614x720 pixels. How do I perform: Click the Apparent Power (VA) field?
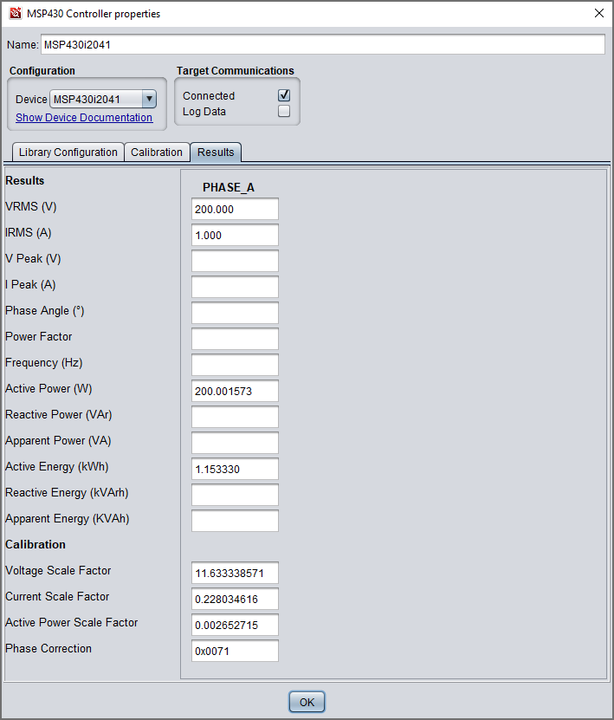235,443
